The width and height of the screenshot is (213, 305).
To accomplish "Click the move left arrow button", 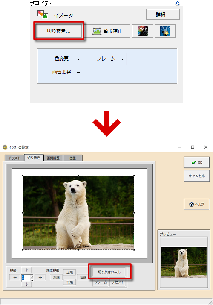I will coord(15,277).
